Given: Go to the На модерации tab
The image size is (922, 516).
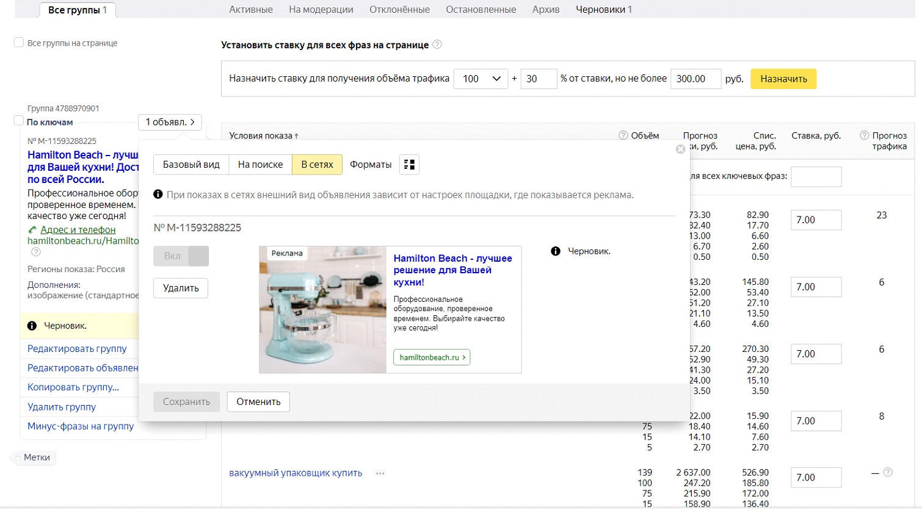Looking at the screenshot, I should pos(321,10).
